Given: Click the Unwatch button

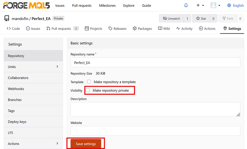Looking at the screenshot, I should (171, 18).
